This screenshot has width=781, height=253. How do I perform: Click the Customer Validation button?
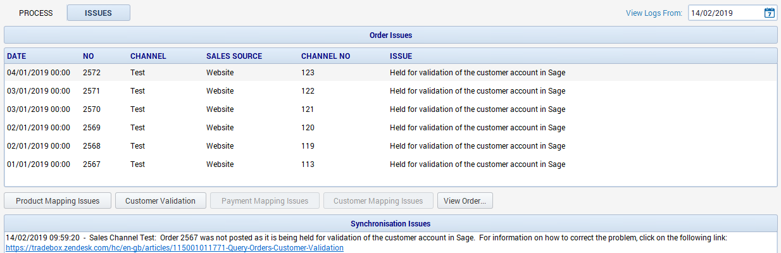[x=160, y=201]
